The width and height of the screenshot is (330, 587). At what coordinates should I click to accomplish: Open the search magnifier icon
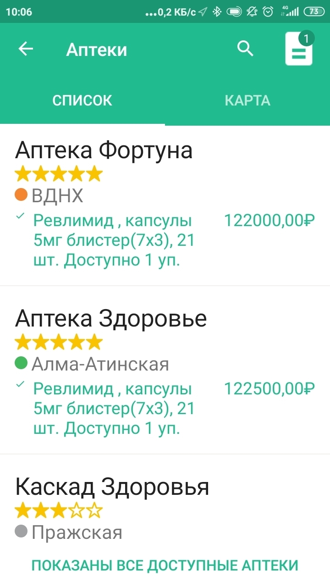245,48
